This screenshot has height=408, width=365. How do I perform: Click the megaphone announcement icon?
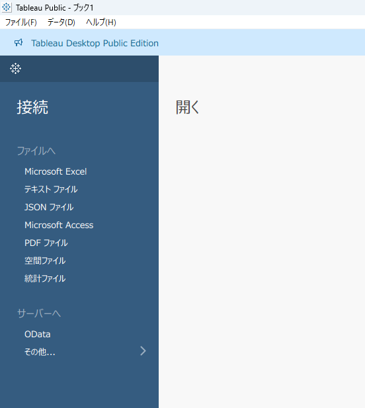coord(19,43)
